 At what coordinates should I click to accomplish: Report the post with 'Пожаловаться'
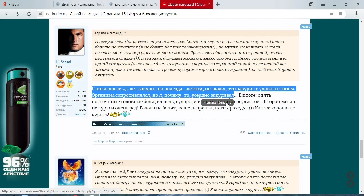134,133
